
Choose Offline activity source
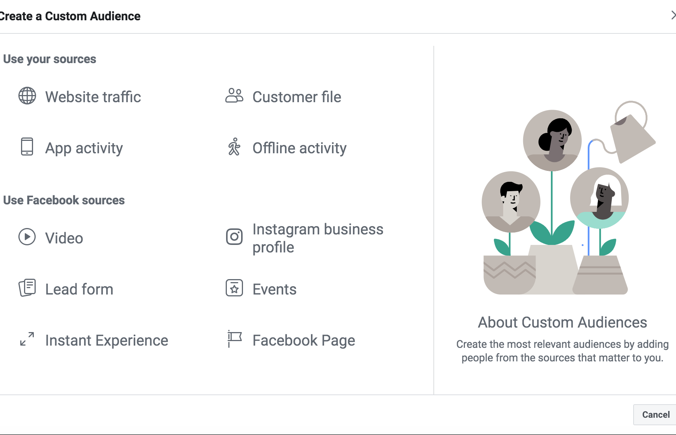[299, 148]
